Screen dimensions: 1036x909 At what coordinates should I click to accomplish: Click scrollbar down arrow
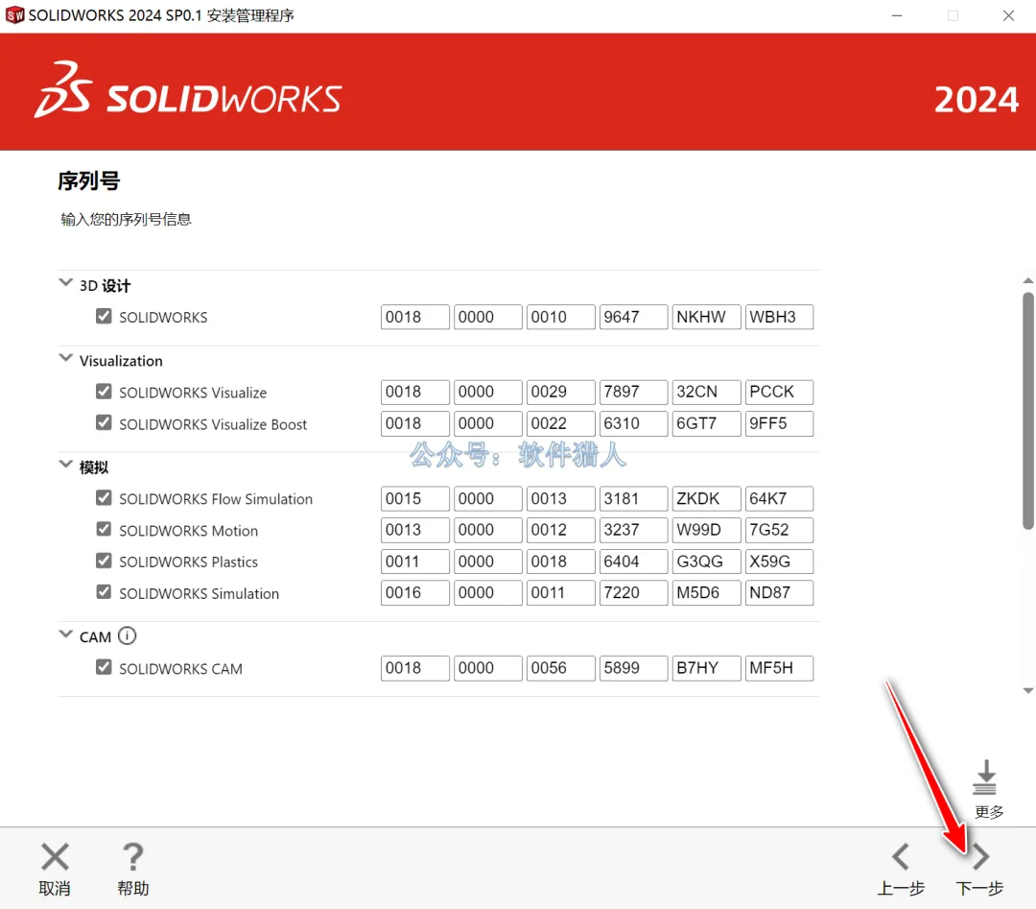(1028, 691)
